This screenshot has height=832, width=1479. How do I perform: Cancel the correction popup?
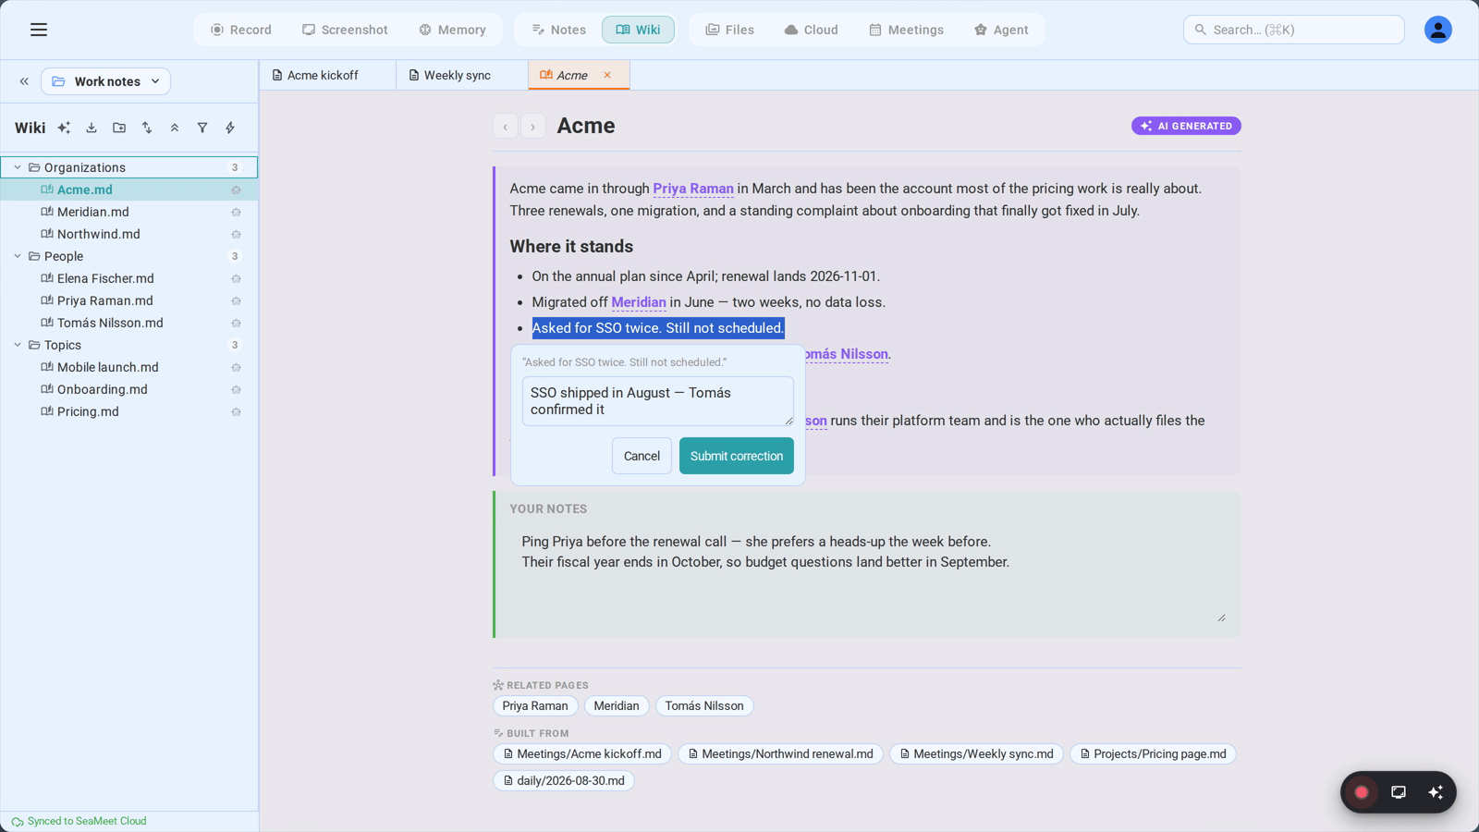(642, 456)
